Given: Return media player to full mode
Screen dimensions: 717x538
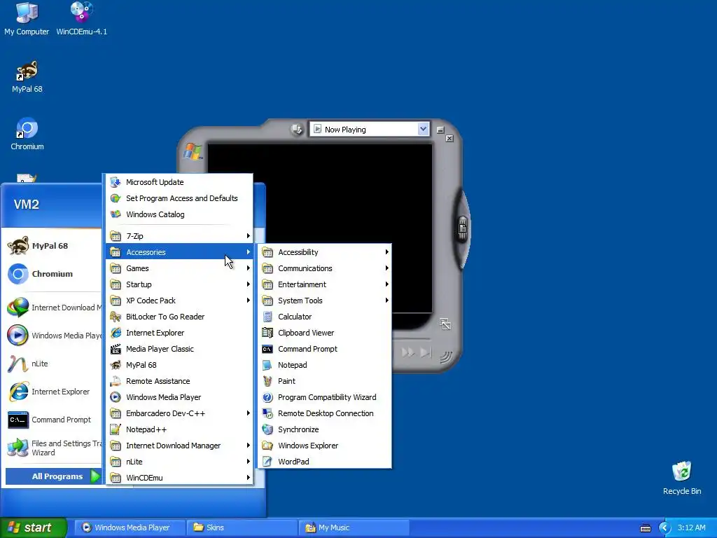Looking at the screenshot, I should 445,324.
